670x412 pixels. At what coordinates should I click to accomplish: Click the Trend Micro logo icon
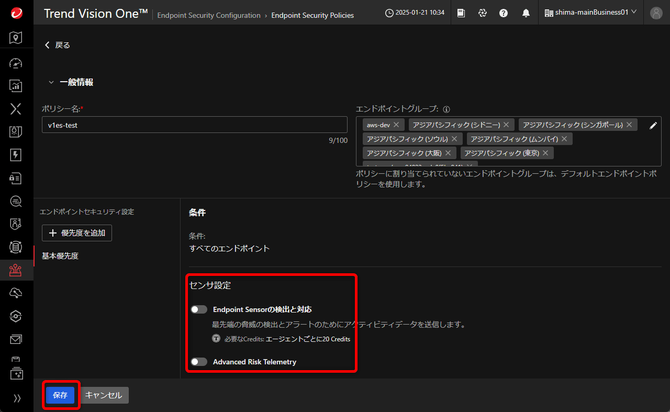(16, 13)
